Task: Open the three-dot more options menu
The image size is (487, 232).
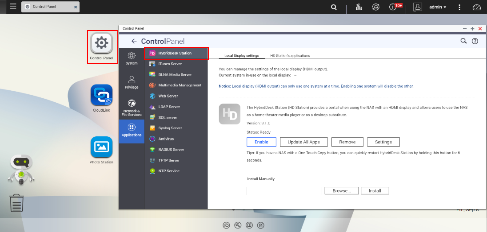Action: coord(459,7)
